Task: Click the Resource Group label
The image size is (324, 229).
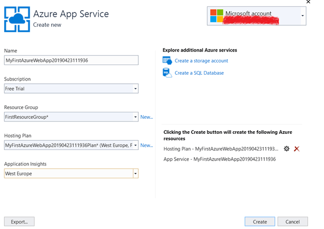Action: (x=21, y=108)
